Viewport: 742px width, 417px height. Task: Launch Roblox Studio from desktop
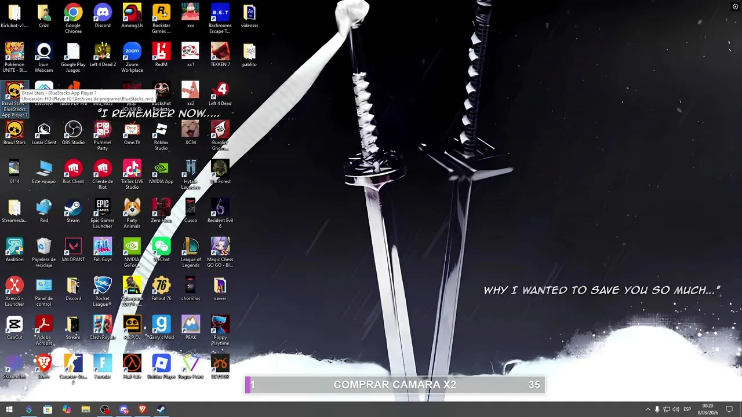pos(161,136)
